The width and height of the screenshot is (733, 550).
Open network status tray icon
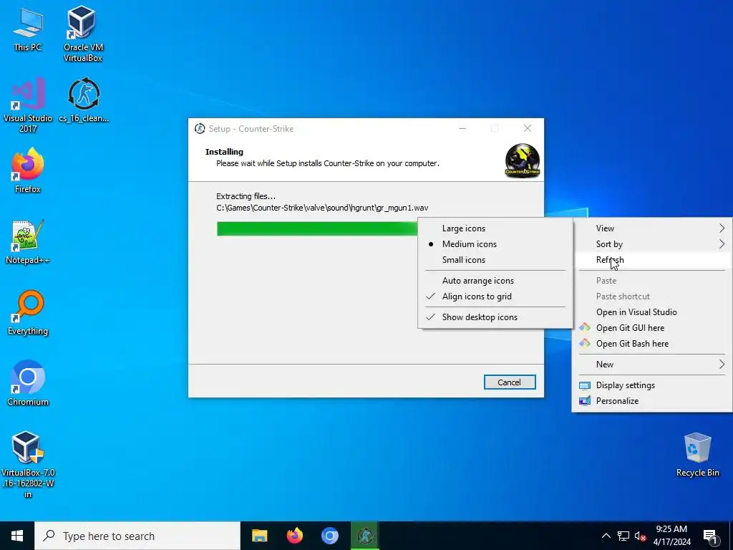coord(623,536)
